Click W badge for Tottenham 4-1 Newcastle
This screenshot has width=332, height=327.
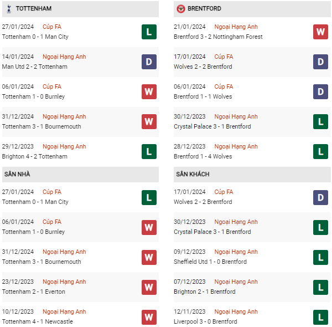[149, 316]
